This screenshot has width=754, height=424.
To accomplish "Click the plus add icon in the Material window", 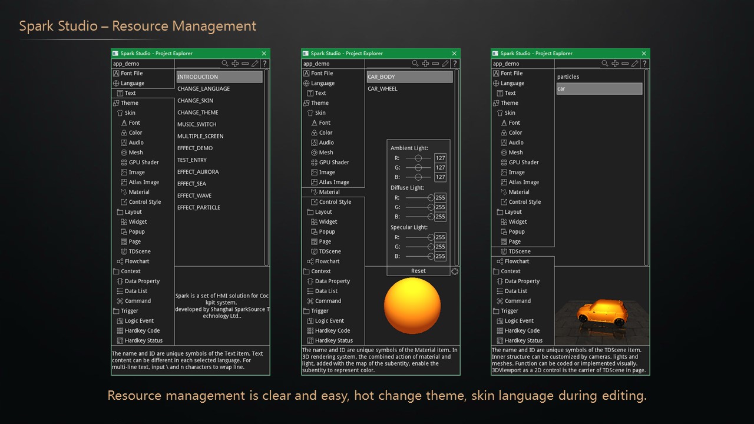I will [425, 64].
